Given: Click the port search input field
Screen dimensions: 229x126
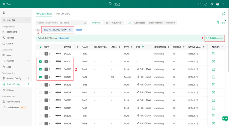Looking at the screenshot, I should click(60, 23).
